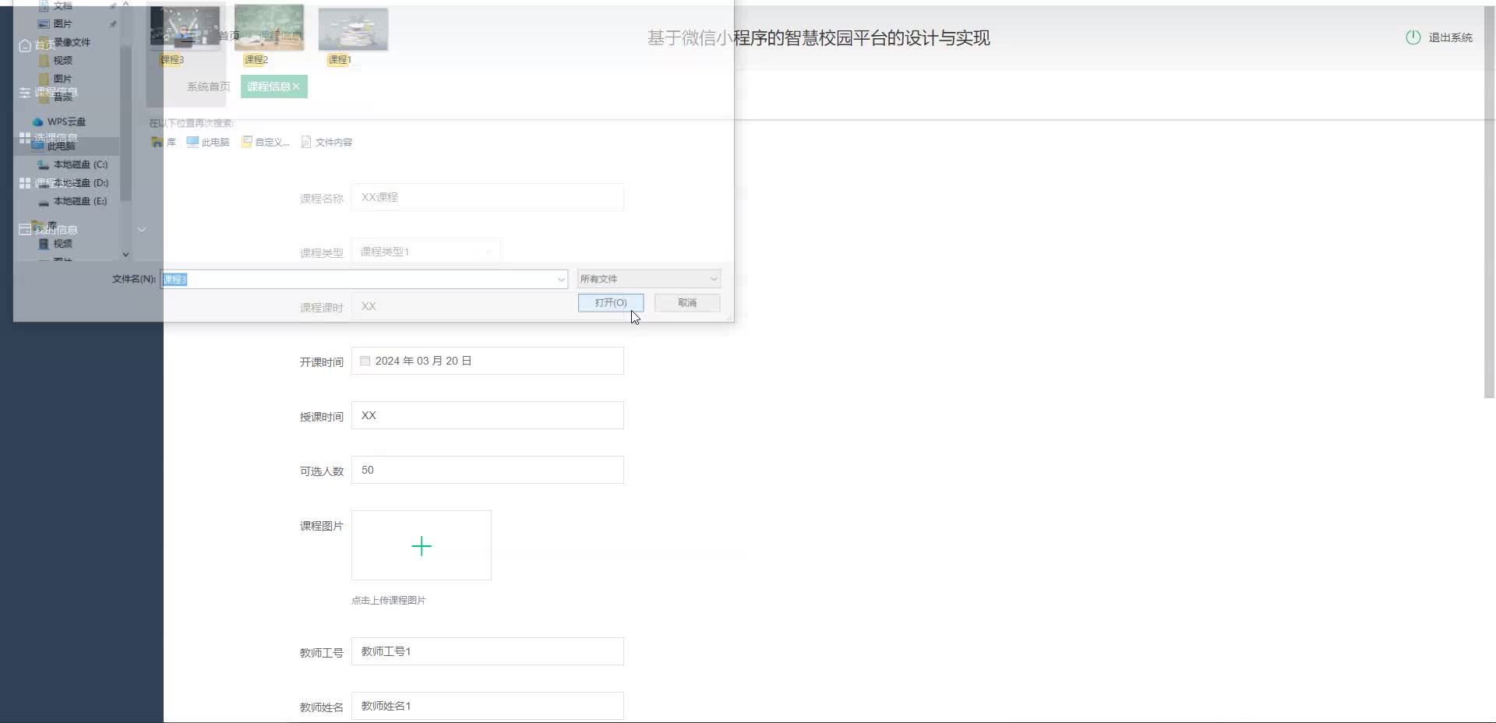Click the 可选人数 label
Viewport: 1496px width, 723px height.
click(322, 471)
